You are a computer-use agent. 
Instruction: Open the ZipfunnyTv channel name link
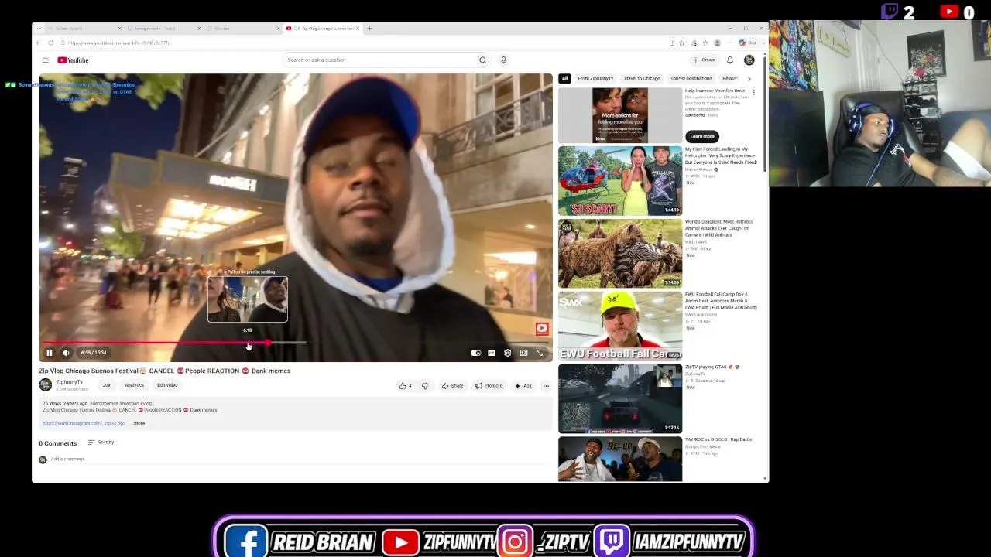[x=69, y=382]
